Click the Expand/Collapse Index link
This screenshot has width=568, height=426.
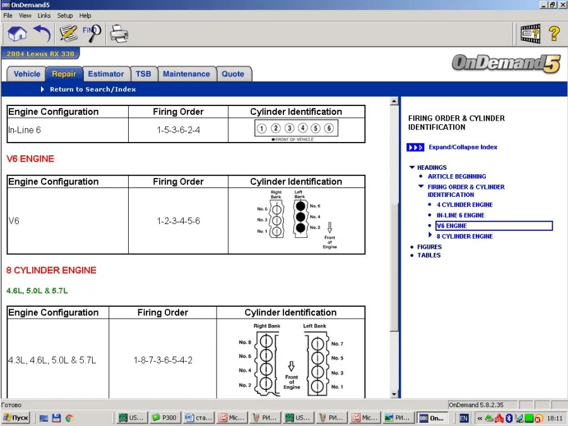tap(463, 147)
